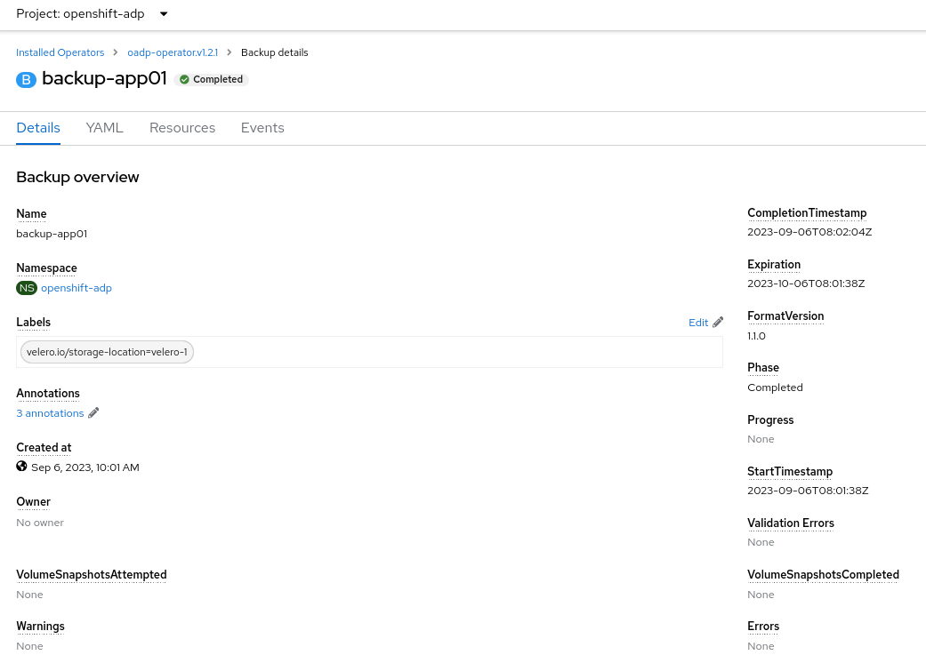Click the 2023-09-06T08:02:04Z completion value
This screenshot has height=663, width=926.
[809, 232]
